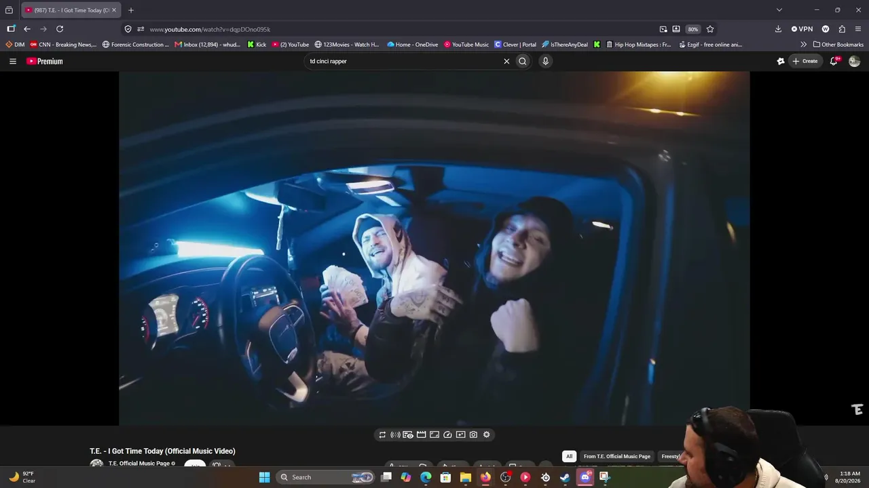Open the 123Movies bookmark
Screen dimensions: 869x488
point(347,45)
